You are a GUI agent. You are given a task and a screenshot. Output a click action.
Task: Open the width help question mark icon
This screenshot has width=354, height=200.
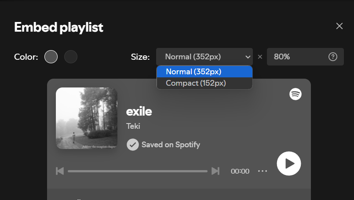[x=333, y=57]
